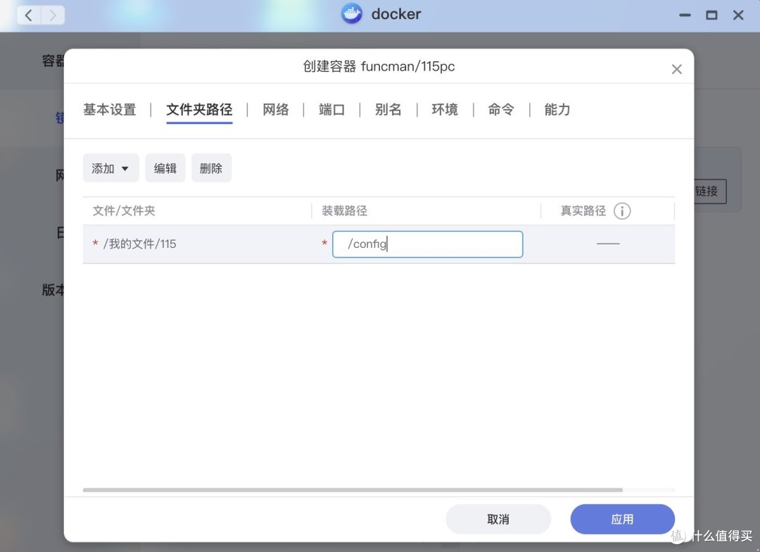
Task: Switch to the 基本设置 tab
Action: point(109,110)
